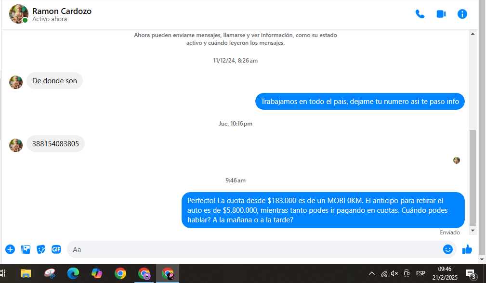Image resolution: width=486 pixels, height=283 pixels.
Task: Attach a photo using the image icon
Action: click(x=26, y=249)
